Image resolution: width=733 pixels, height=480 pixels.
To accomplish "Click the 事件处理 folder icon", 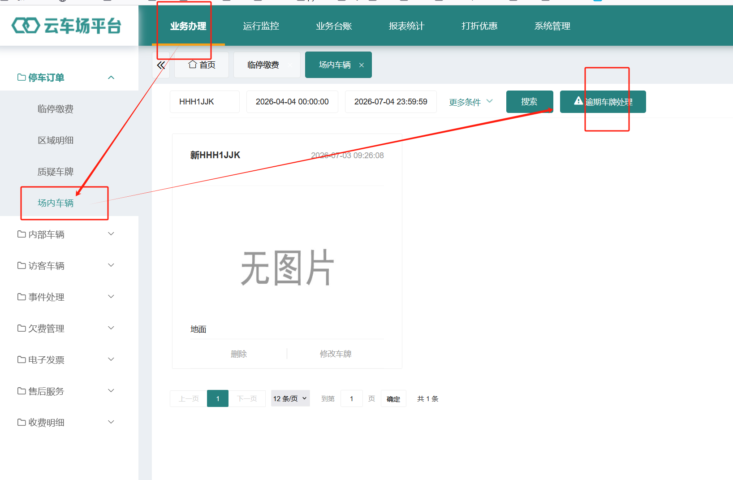I will click(x=22, y=297).
